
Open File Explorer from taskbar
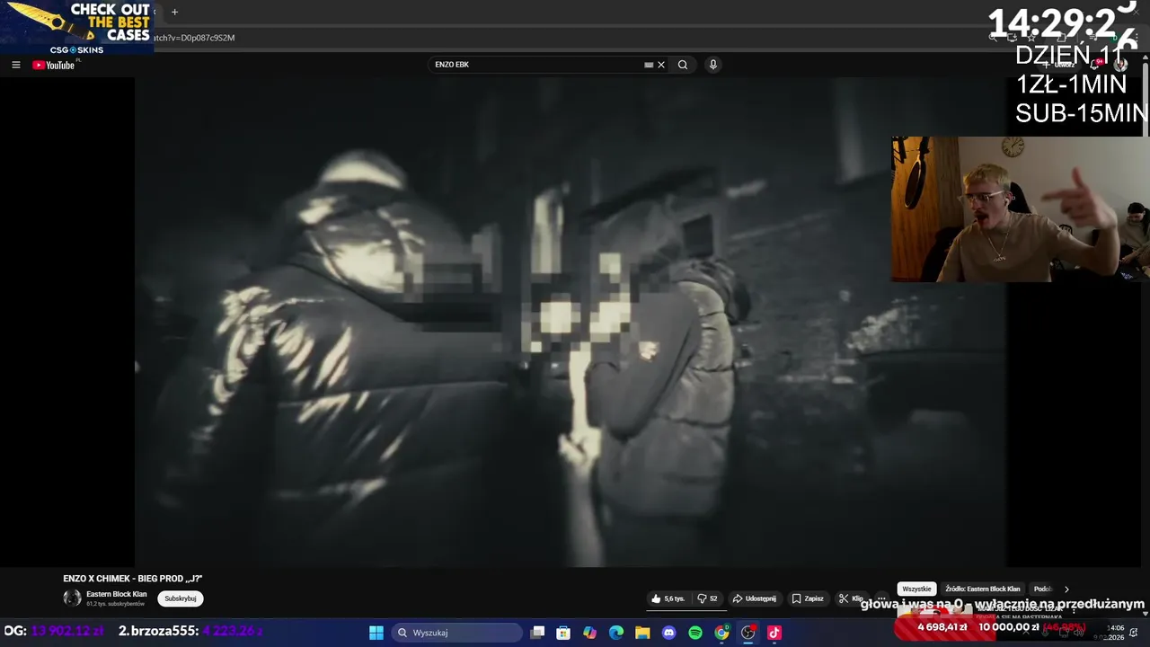pyautogui.click(x=642, y=633)
